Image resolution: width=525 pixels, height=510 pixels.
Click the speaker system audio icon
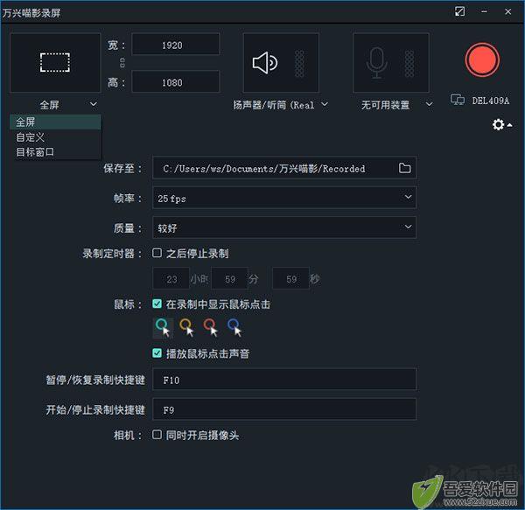pyautogui.click(x=264, y=63)
